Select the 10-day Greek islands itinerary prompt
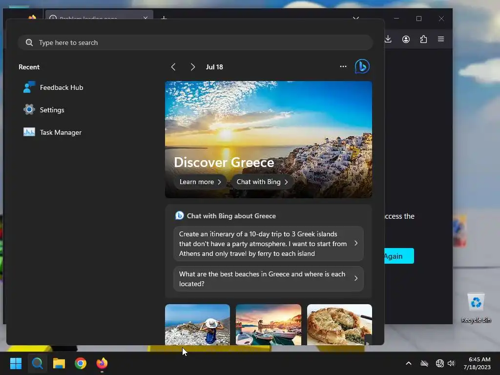The image size is (500, 375). (269, 244)
